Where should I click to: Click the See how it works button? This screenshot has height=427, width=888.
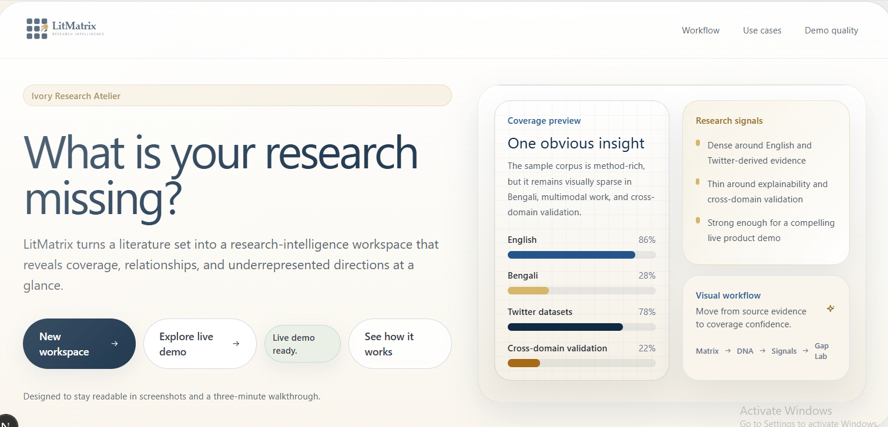[400, 344]
